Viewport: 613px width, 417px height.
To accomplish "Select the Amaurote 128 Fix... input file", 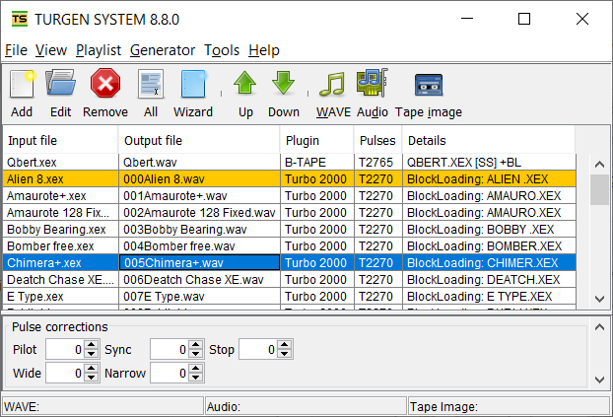I will coord(60,212).
